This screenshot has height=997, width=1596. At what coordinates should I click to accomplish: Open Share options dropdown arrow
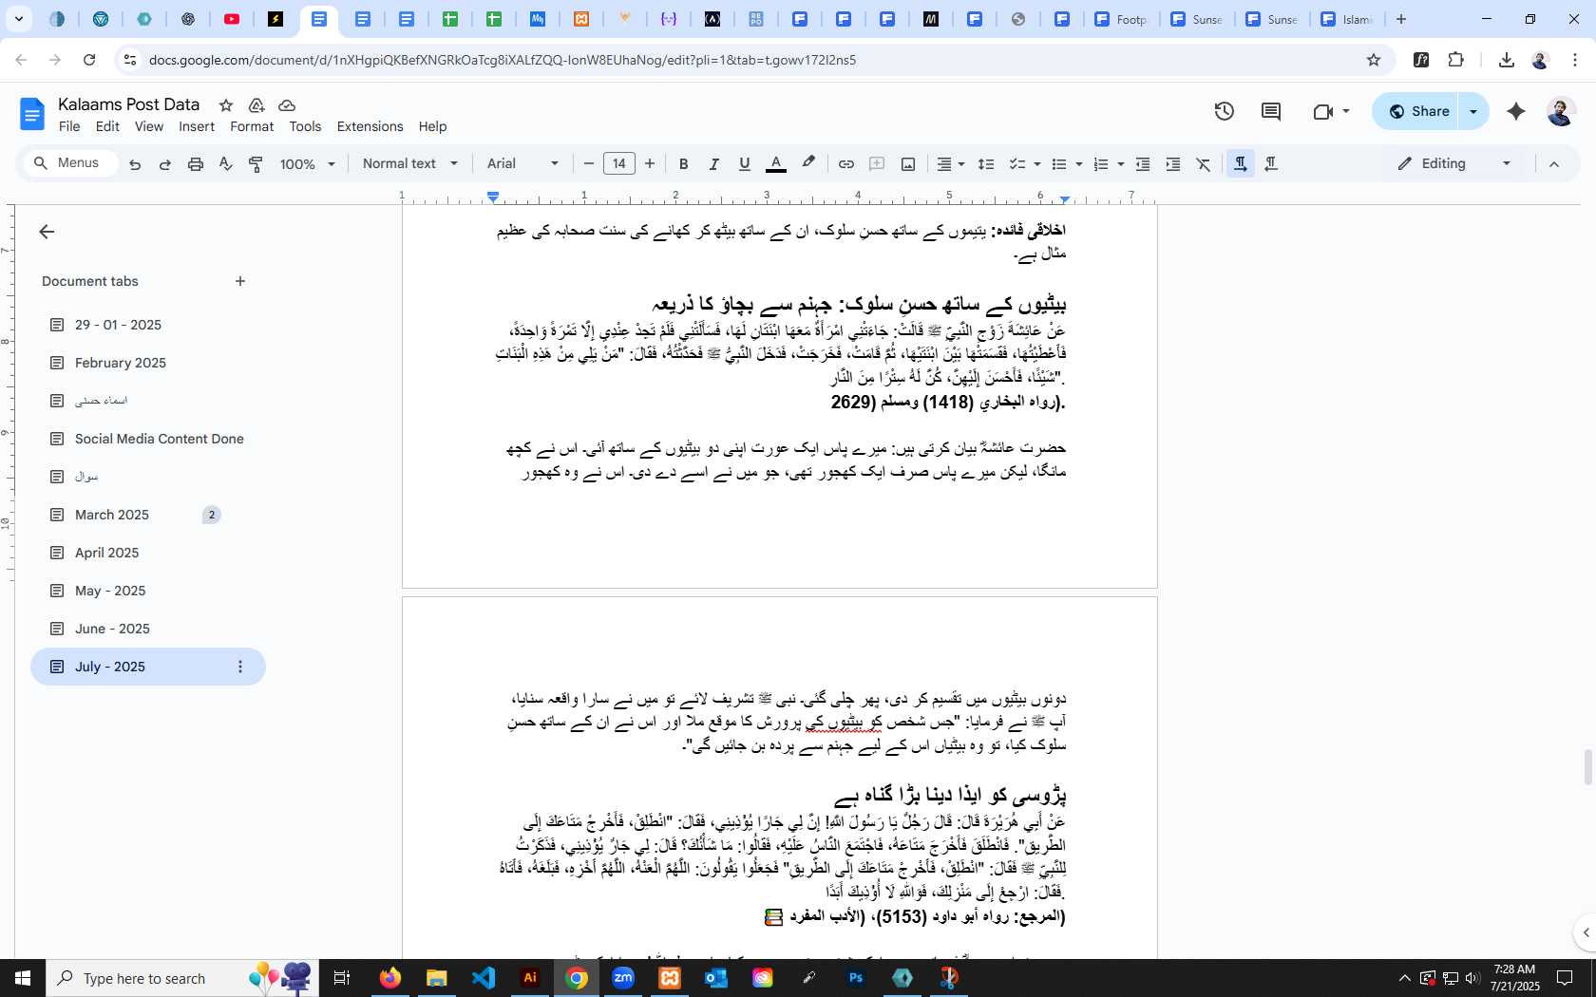pos(1473,111)
